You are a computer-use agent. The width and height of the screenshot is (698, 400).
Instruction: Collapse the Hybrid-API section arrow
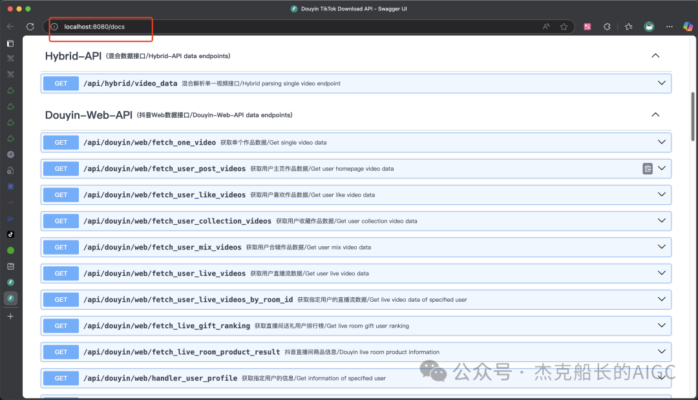(x=656, y=56)
